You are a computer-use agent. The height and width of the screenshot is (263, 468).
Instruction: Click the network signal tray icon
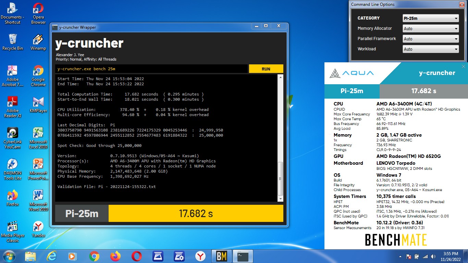tap(425, 256)
